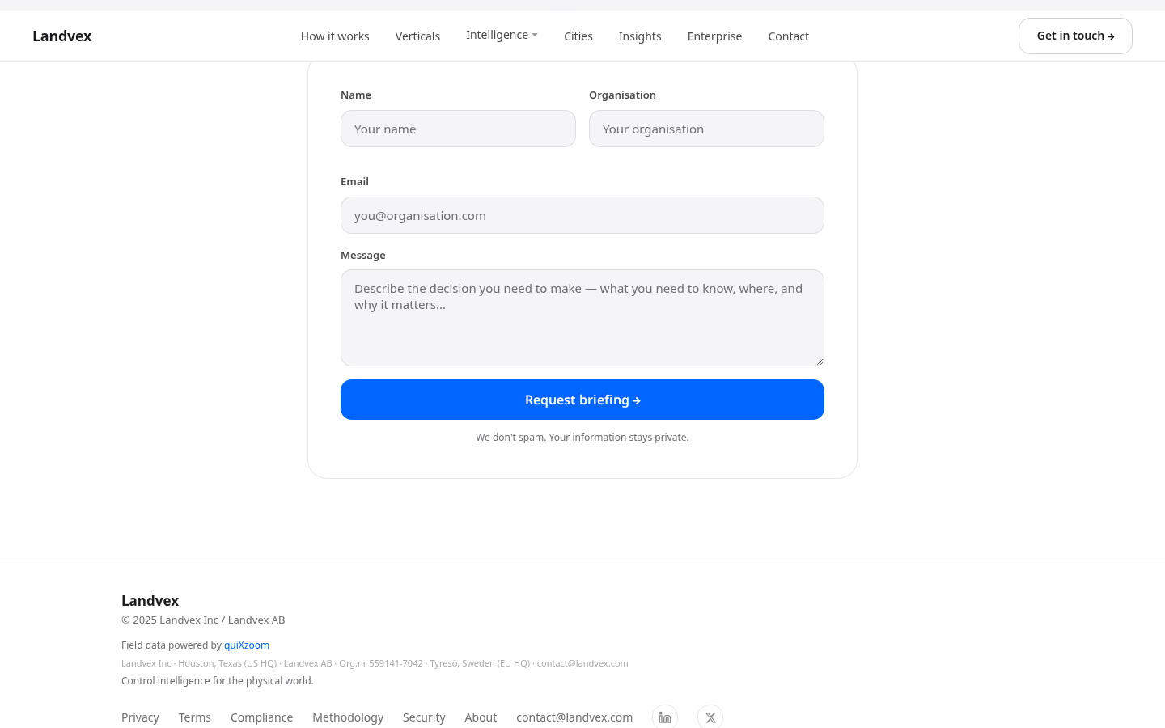Grab the Message textarea resize handle
Viewport: 1165px width, 728px height.
(820, 362)
